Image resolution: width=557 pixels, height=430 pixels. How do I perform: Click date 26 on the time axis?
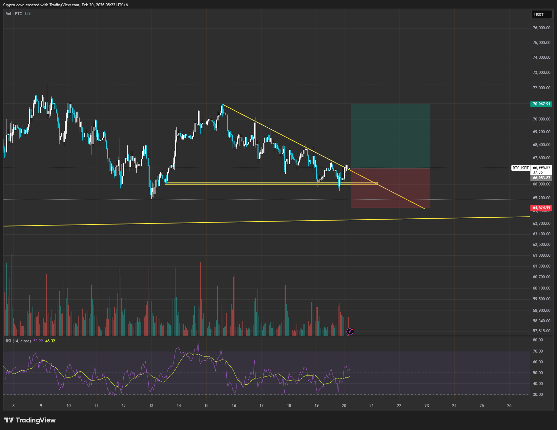click(509, 406)
